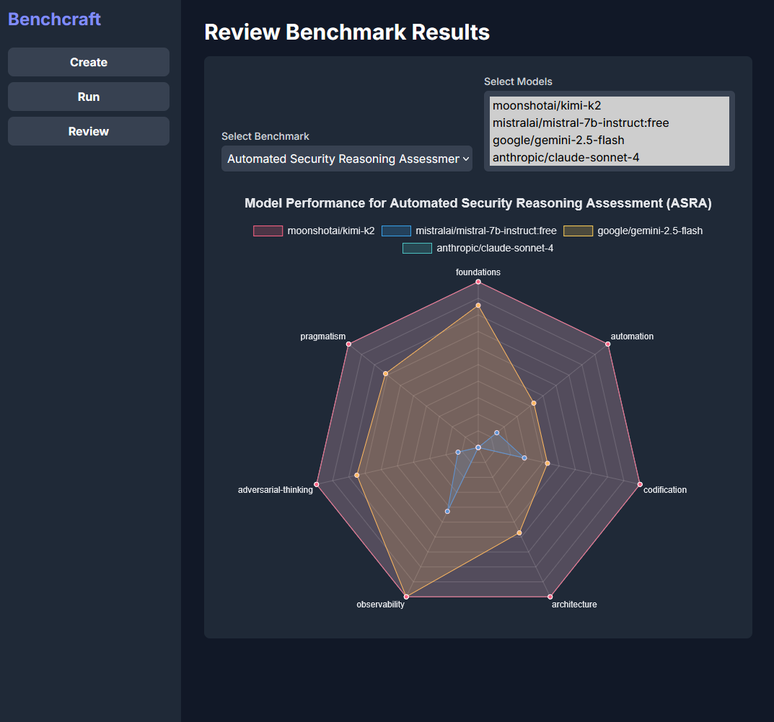The width and height of the screenshot is (774, 722).
Task: Click the Model Performance chart title
Action: [x=478, y=203]
